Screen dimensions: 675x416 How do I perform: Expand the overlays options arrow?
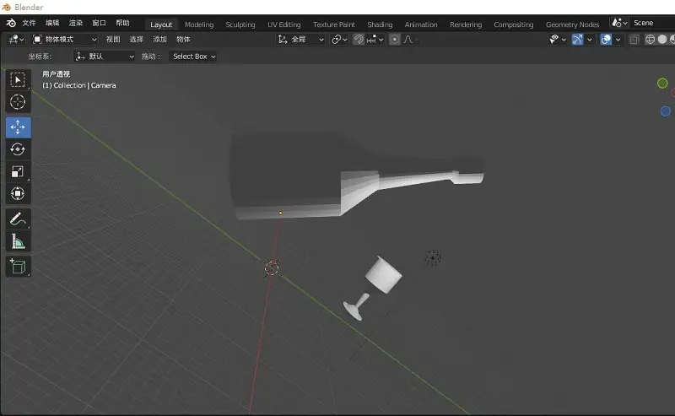coord(618,40)
